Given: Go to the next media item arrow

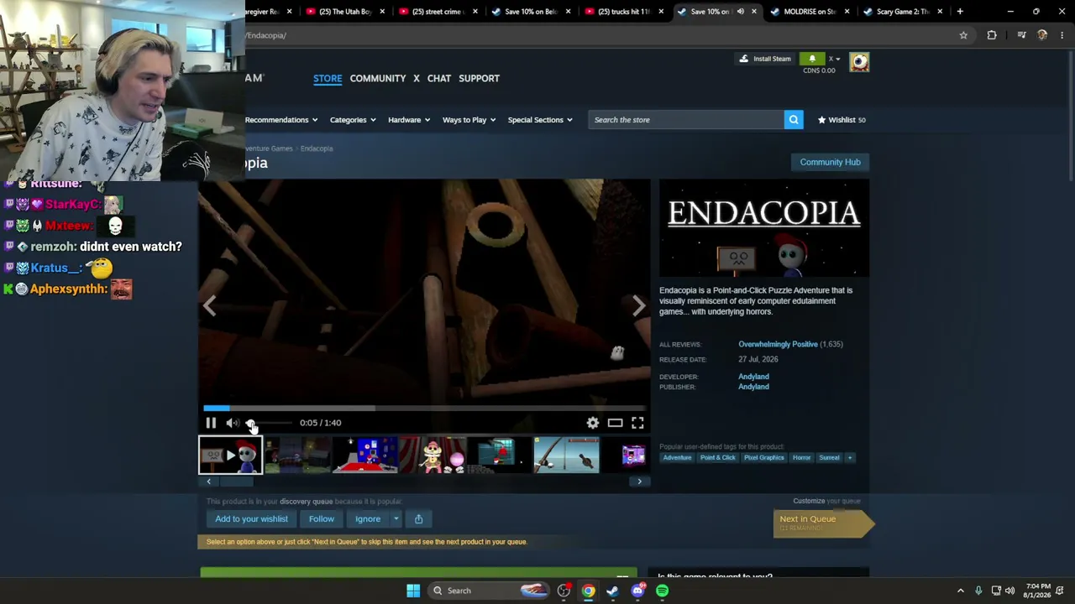Looking at the screenshot, I should [x=638, y=306].
